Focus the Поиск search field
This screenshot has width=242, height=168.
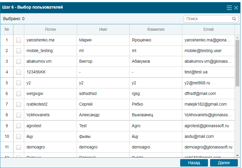click(x=211, y=19)
